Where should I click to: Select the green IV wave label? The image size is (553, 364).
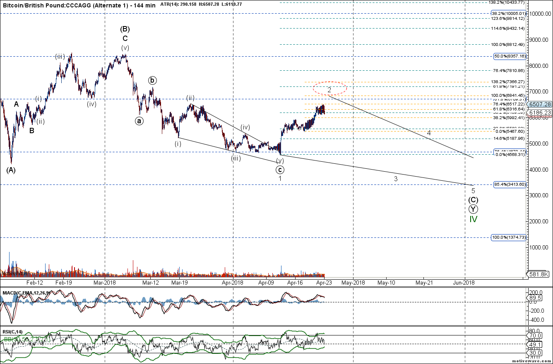click(x=473, y=219)
